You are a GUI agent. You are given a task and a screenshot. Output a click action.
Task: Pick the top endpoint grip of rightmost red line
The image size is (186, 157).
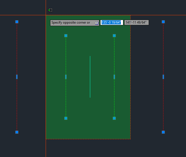[x=163, y=22]
